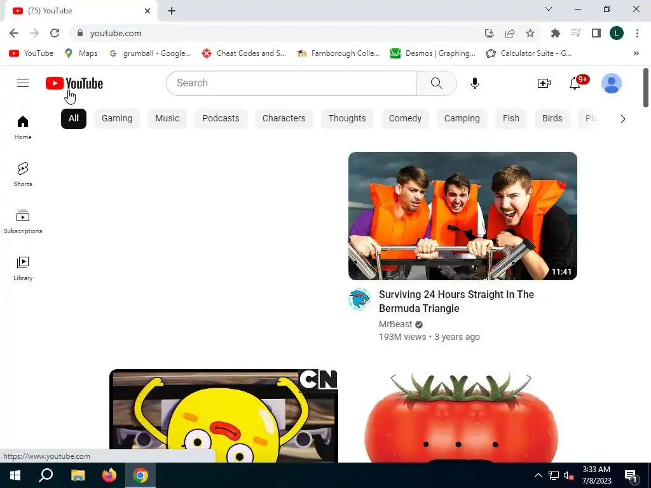Image resolution: width=651 pixels, height=488 pixels.
Task: Open the Calculator Suite bookmark
Action: click(x=529, y=53)
